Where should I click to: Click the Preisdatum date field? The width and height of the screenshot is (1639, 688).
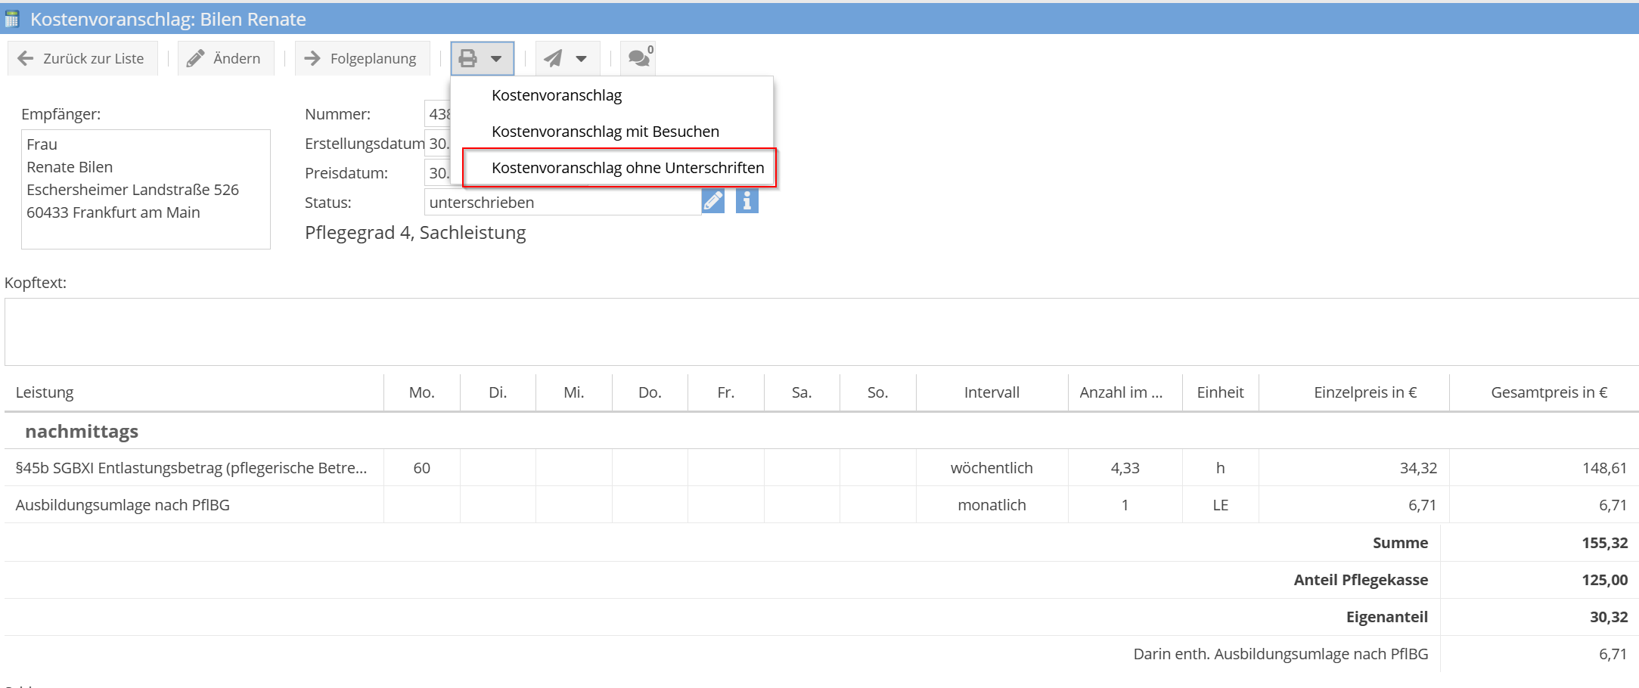pos(438,173)
